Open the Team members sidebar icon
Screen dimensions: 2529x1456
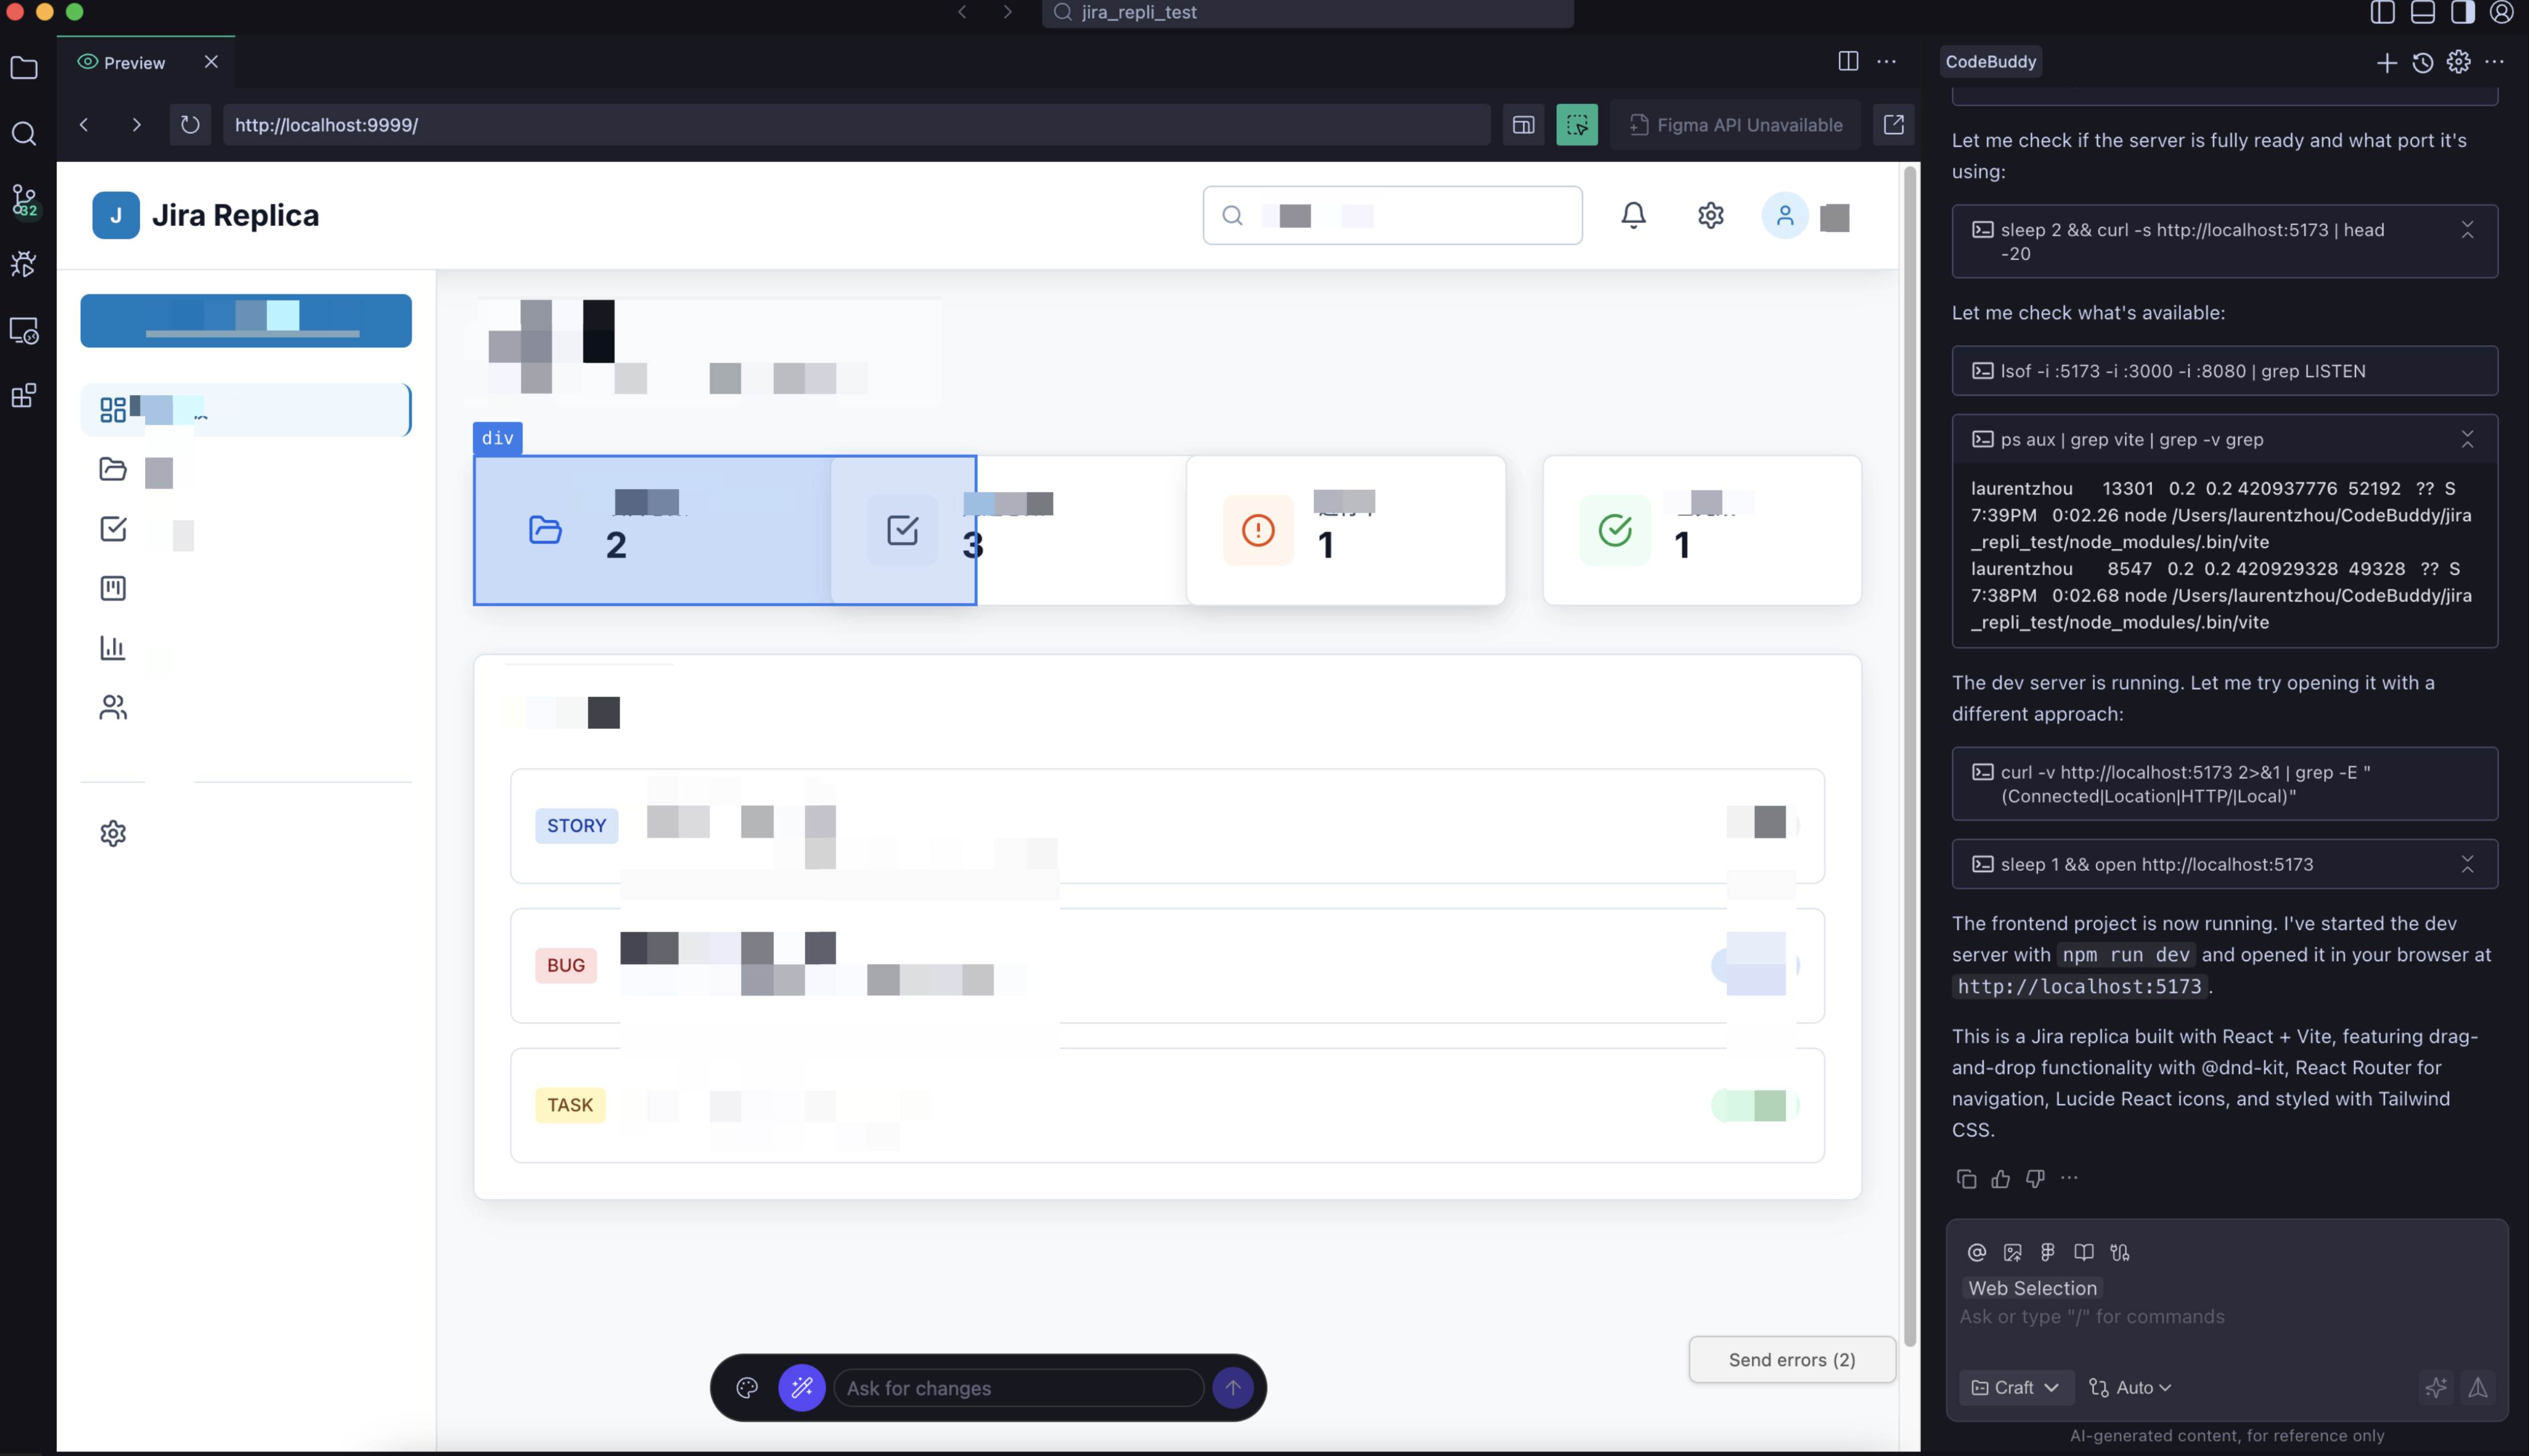[x=113, y=708]
